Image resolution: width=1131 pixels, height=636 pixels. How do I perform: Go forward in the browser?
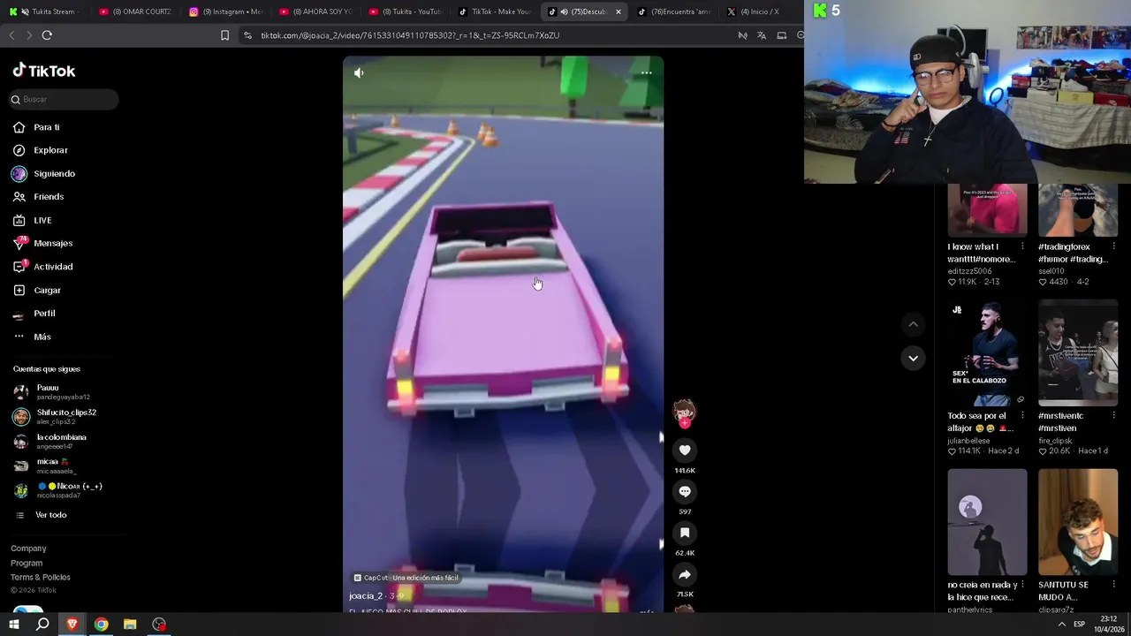point(29,35)
